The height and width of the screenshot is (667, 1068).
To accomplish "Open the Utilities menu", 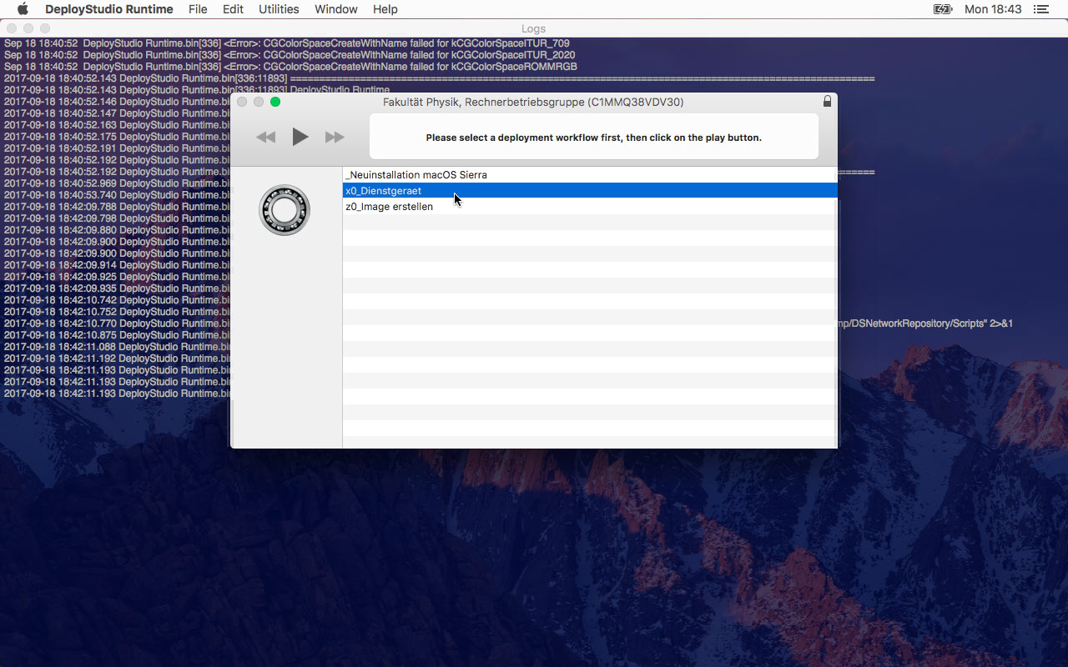I will [279, 9].
